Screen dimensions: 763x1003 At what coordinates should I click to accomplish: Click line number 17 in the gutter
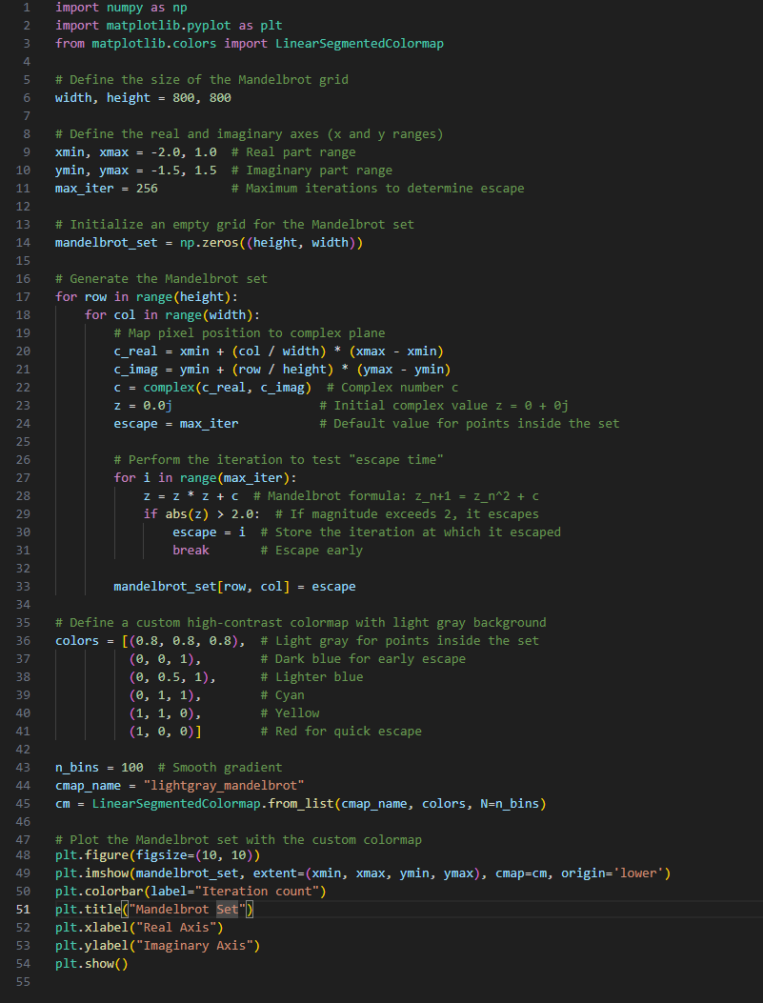tap(25, 296)
